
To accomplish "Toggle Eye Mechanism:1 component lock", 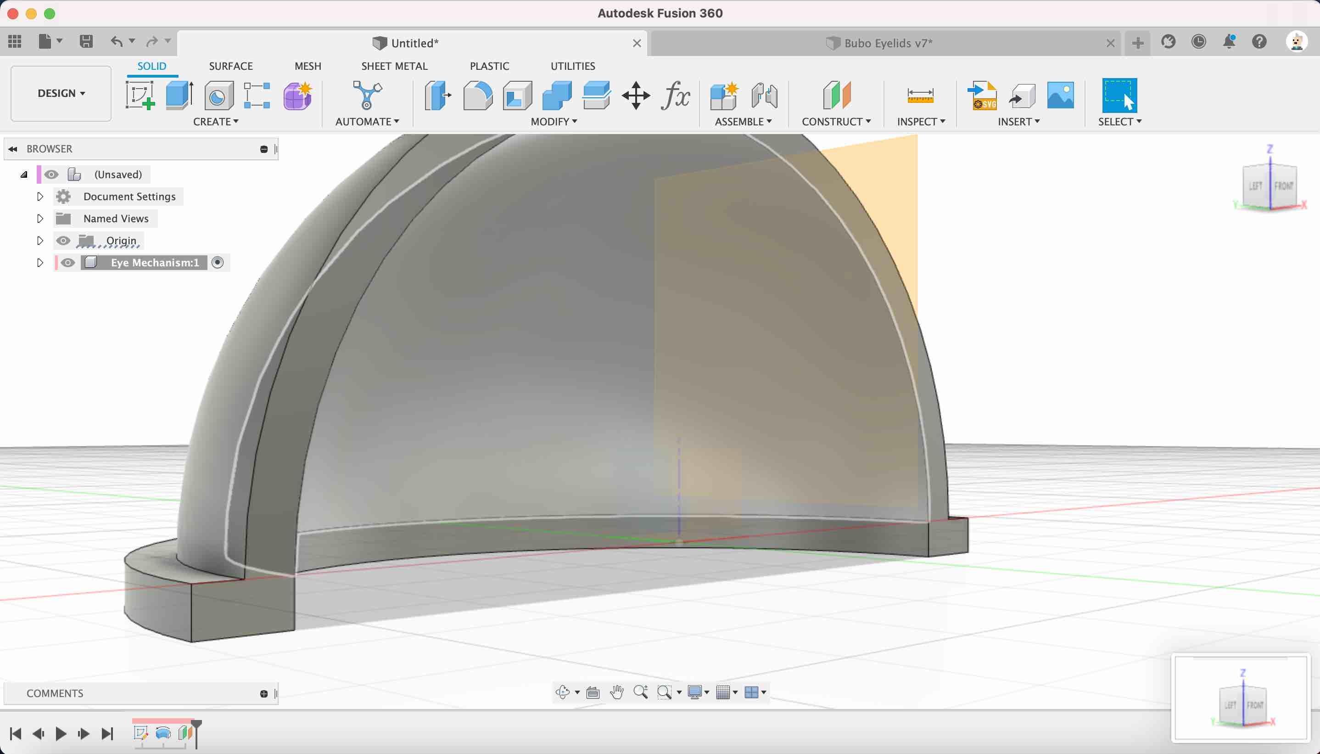I will [217, 262].
